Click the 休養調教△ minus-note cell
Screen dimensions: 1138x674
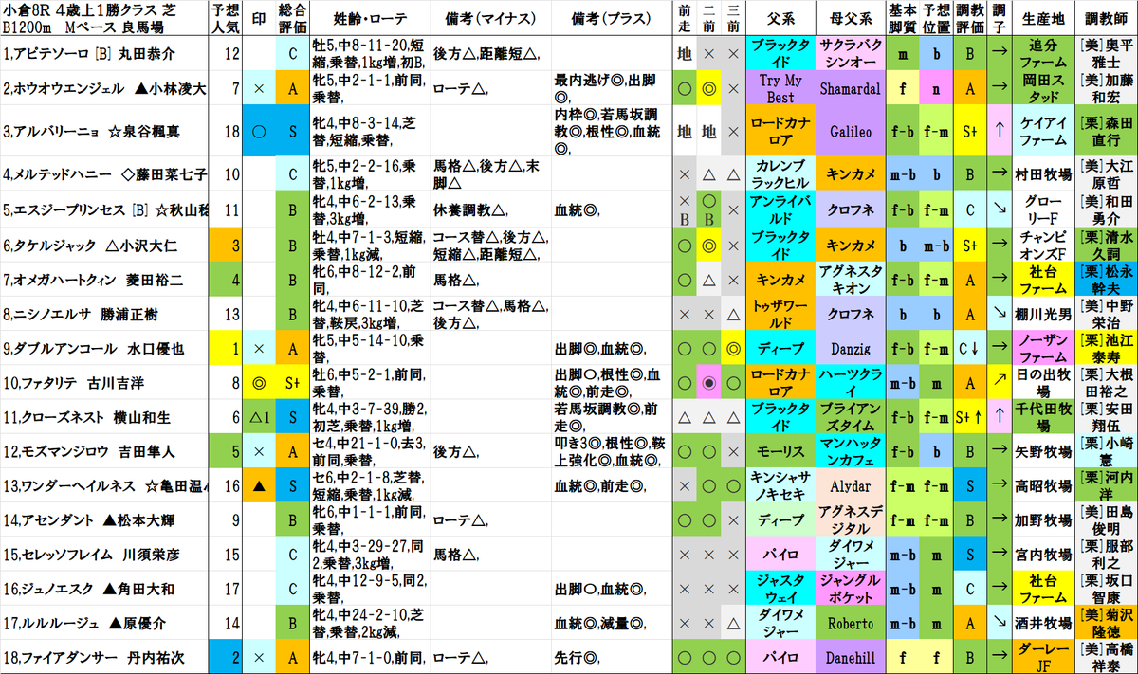coord(490,209)
